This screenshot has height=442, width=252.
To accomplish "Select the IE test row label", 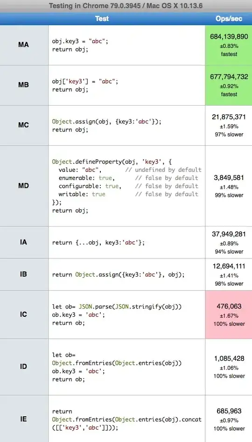I will [23, 419].
